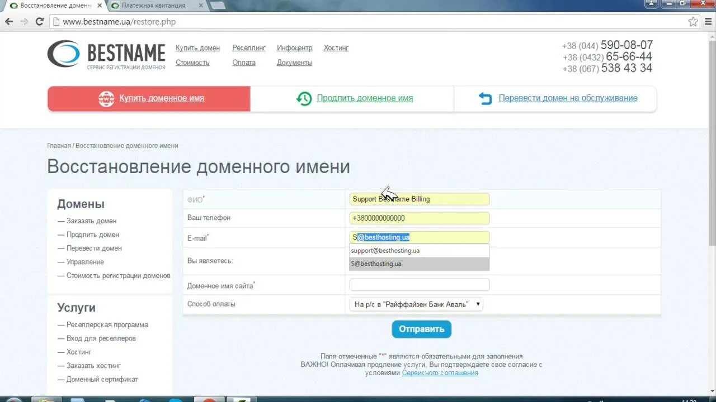
Task: Close the 'Восстановление доменного' browser tab
Action: (99, 5)
